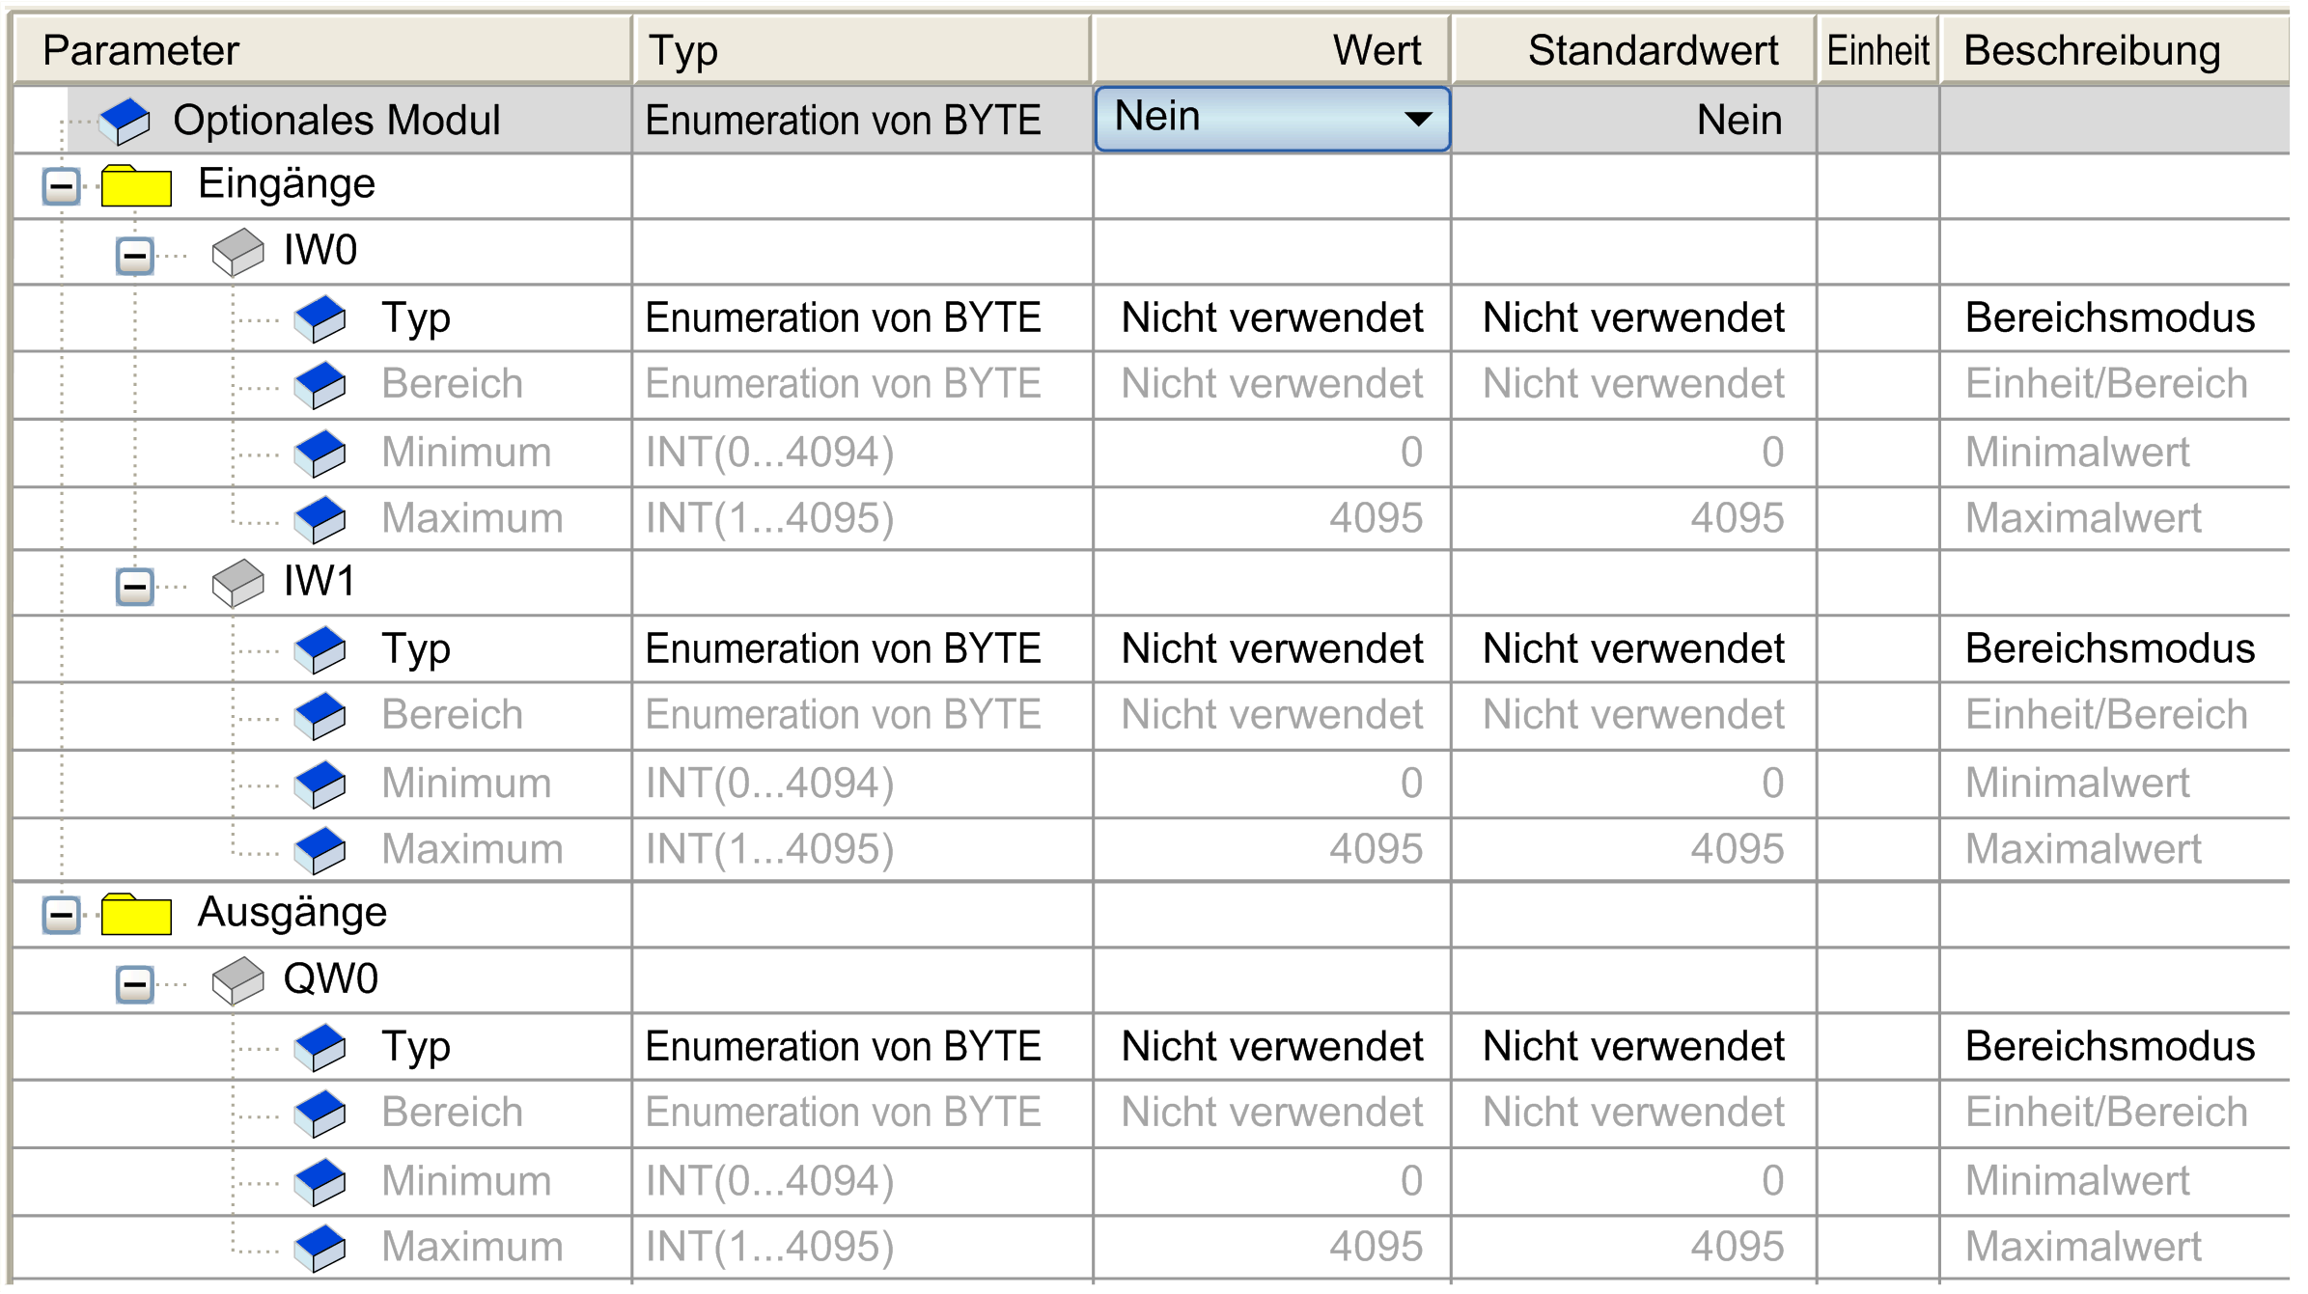This screenshot has width=2308, height=1294.
Task: Click the Standardwert column header
Action: (1634, 50)
